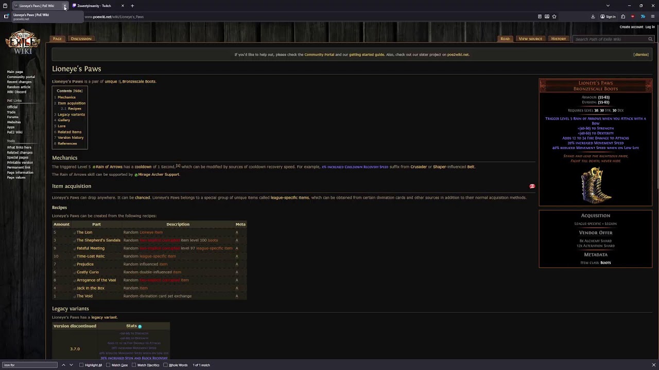The image size is (659, 370).
Task: Dismiss the community portal notice
Action: 641,54
